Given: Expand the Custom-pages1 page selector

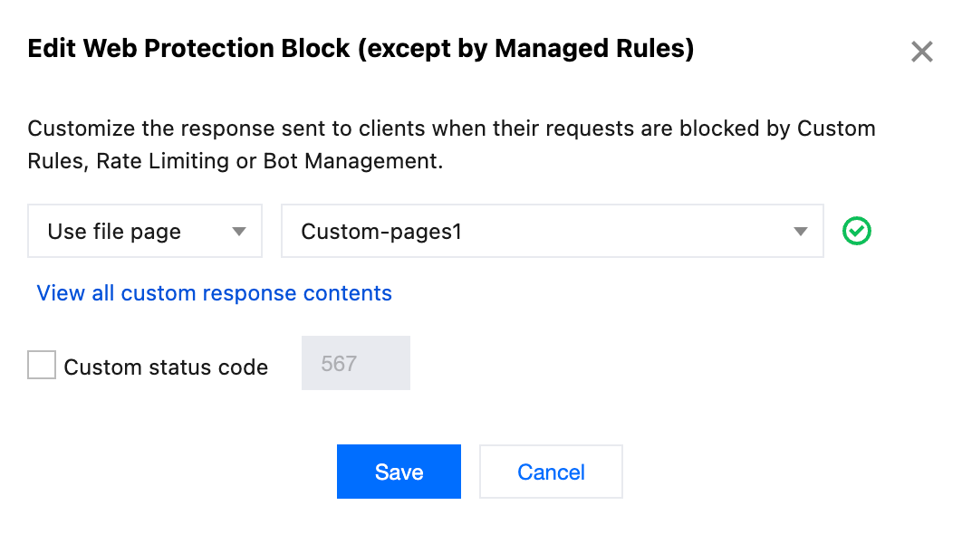Looking at the screenshot, I should pos(552,232).
